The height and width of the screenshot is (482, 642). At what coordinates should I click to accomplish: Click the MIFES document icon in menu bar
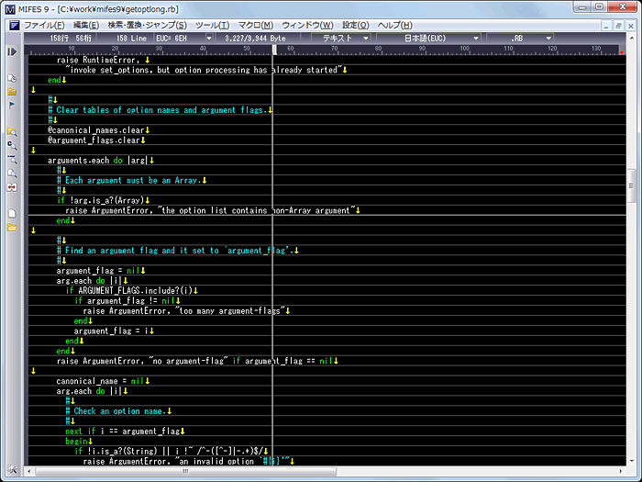coord(13,25)
